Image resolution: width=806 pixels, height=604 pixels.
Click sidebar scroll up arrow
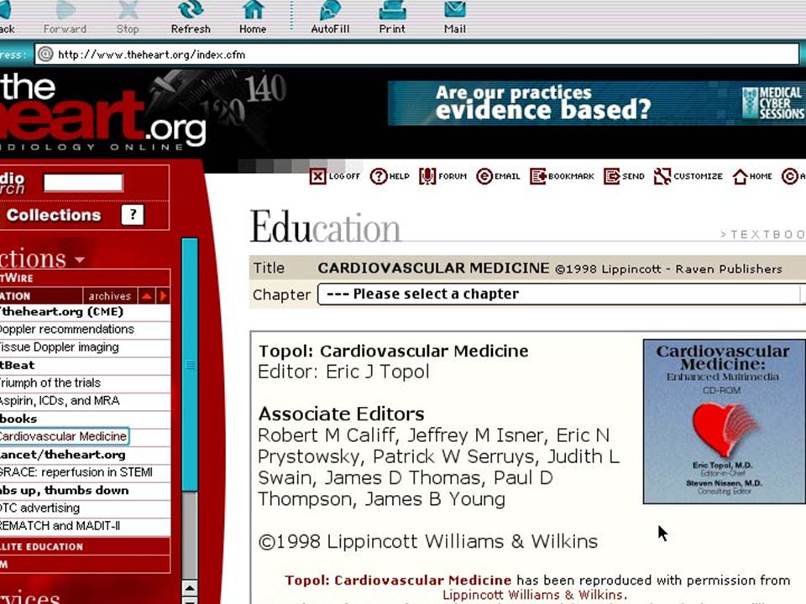click(190, 588)
